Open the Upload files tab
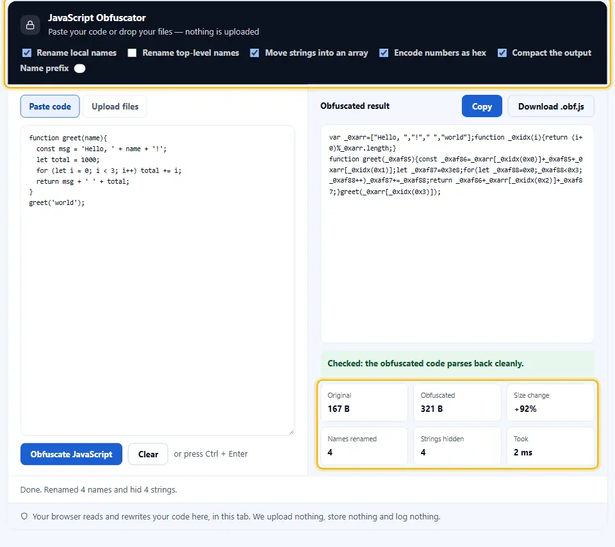Screen dimensions: 615x547 tap(115, 106)
